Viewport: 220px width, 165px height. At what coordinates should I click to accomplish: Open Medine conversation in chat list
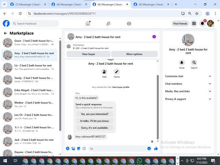tap(29, 104)
